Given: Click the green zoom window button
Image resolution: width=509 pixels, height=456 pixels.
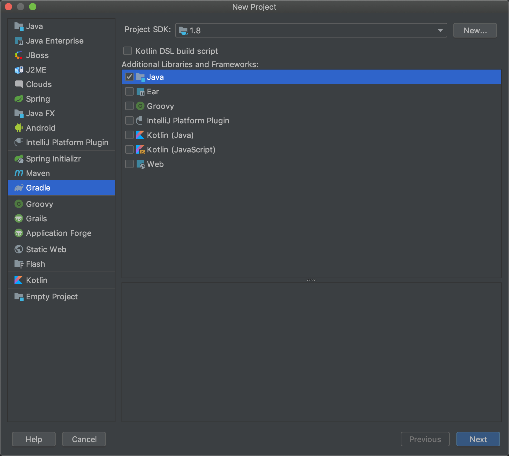Looking at the screenshot, I should point(33,7).
